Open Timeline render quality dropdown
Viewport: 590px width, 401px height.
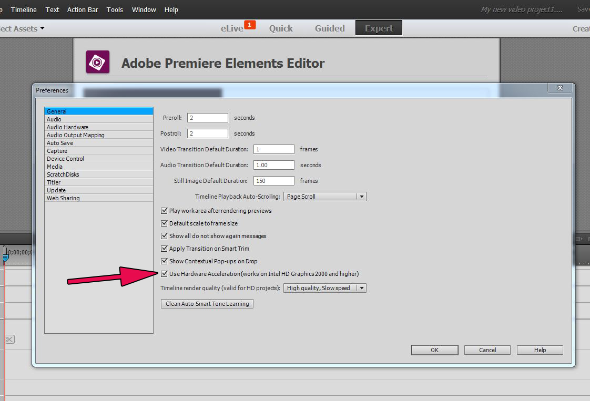(x=325, y=288)
